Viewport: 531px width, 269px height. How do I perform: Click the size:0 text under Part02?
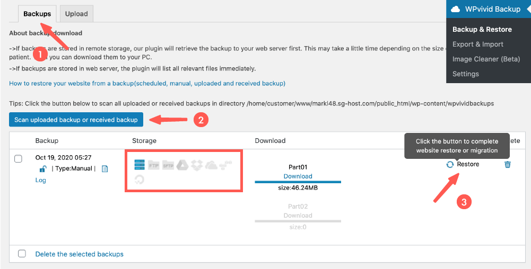(x=298, y=227)
